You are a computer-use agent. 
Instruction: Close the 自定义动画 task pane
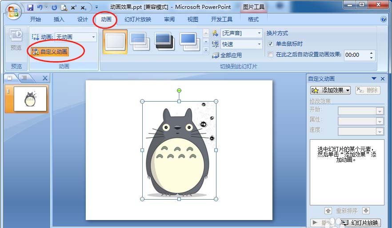pyautogui.click(x=383, y=79)
